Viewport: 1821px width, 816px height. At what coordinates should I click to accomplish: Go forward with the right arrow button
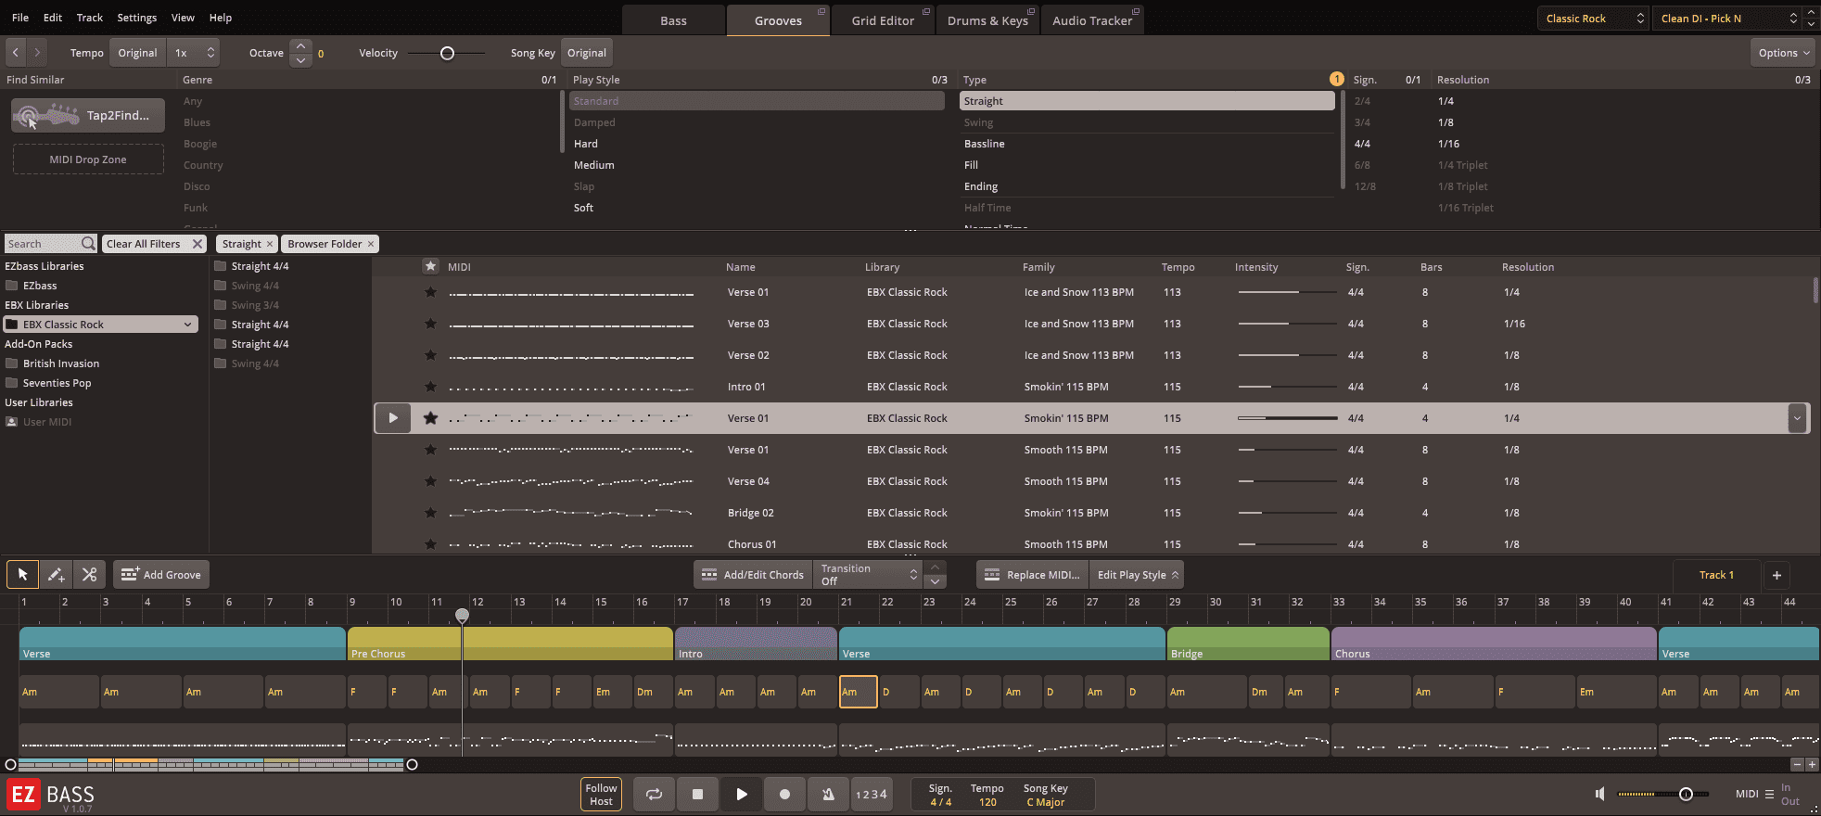pyautogui.click(x=37, y=53)
